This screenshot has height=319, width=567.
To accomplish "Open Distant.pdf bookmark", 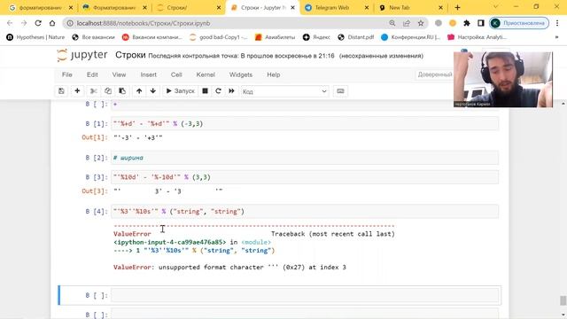I will (356, 37).
